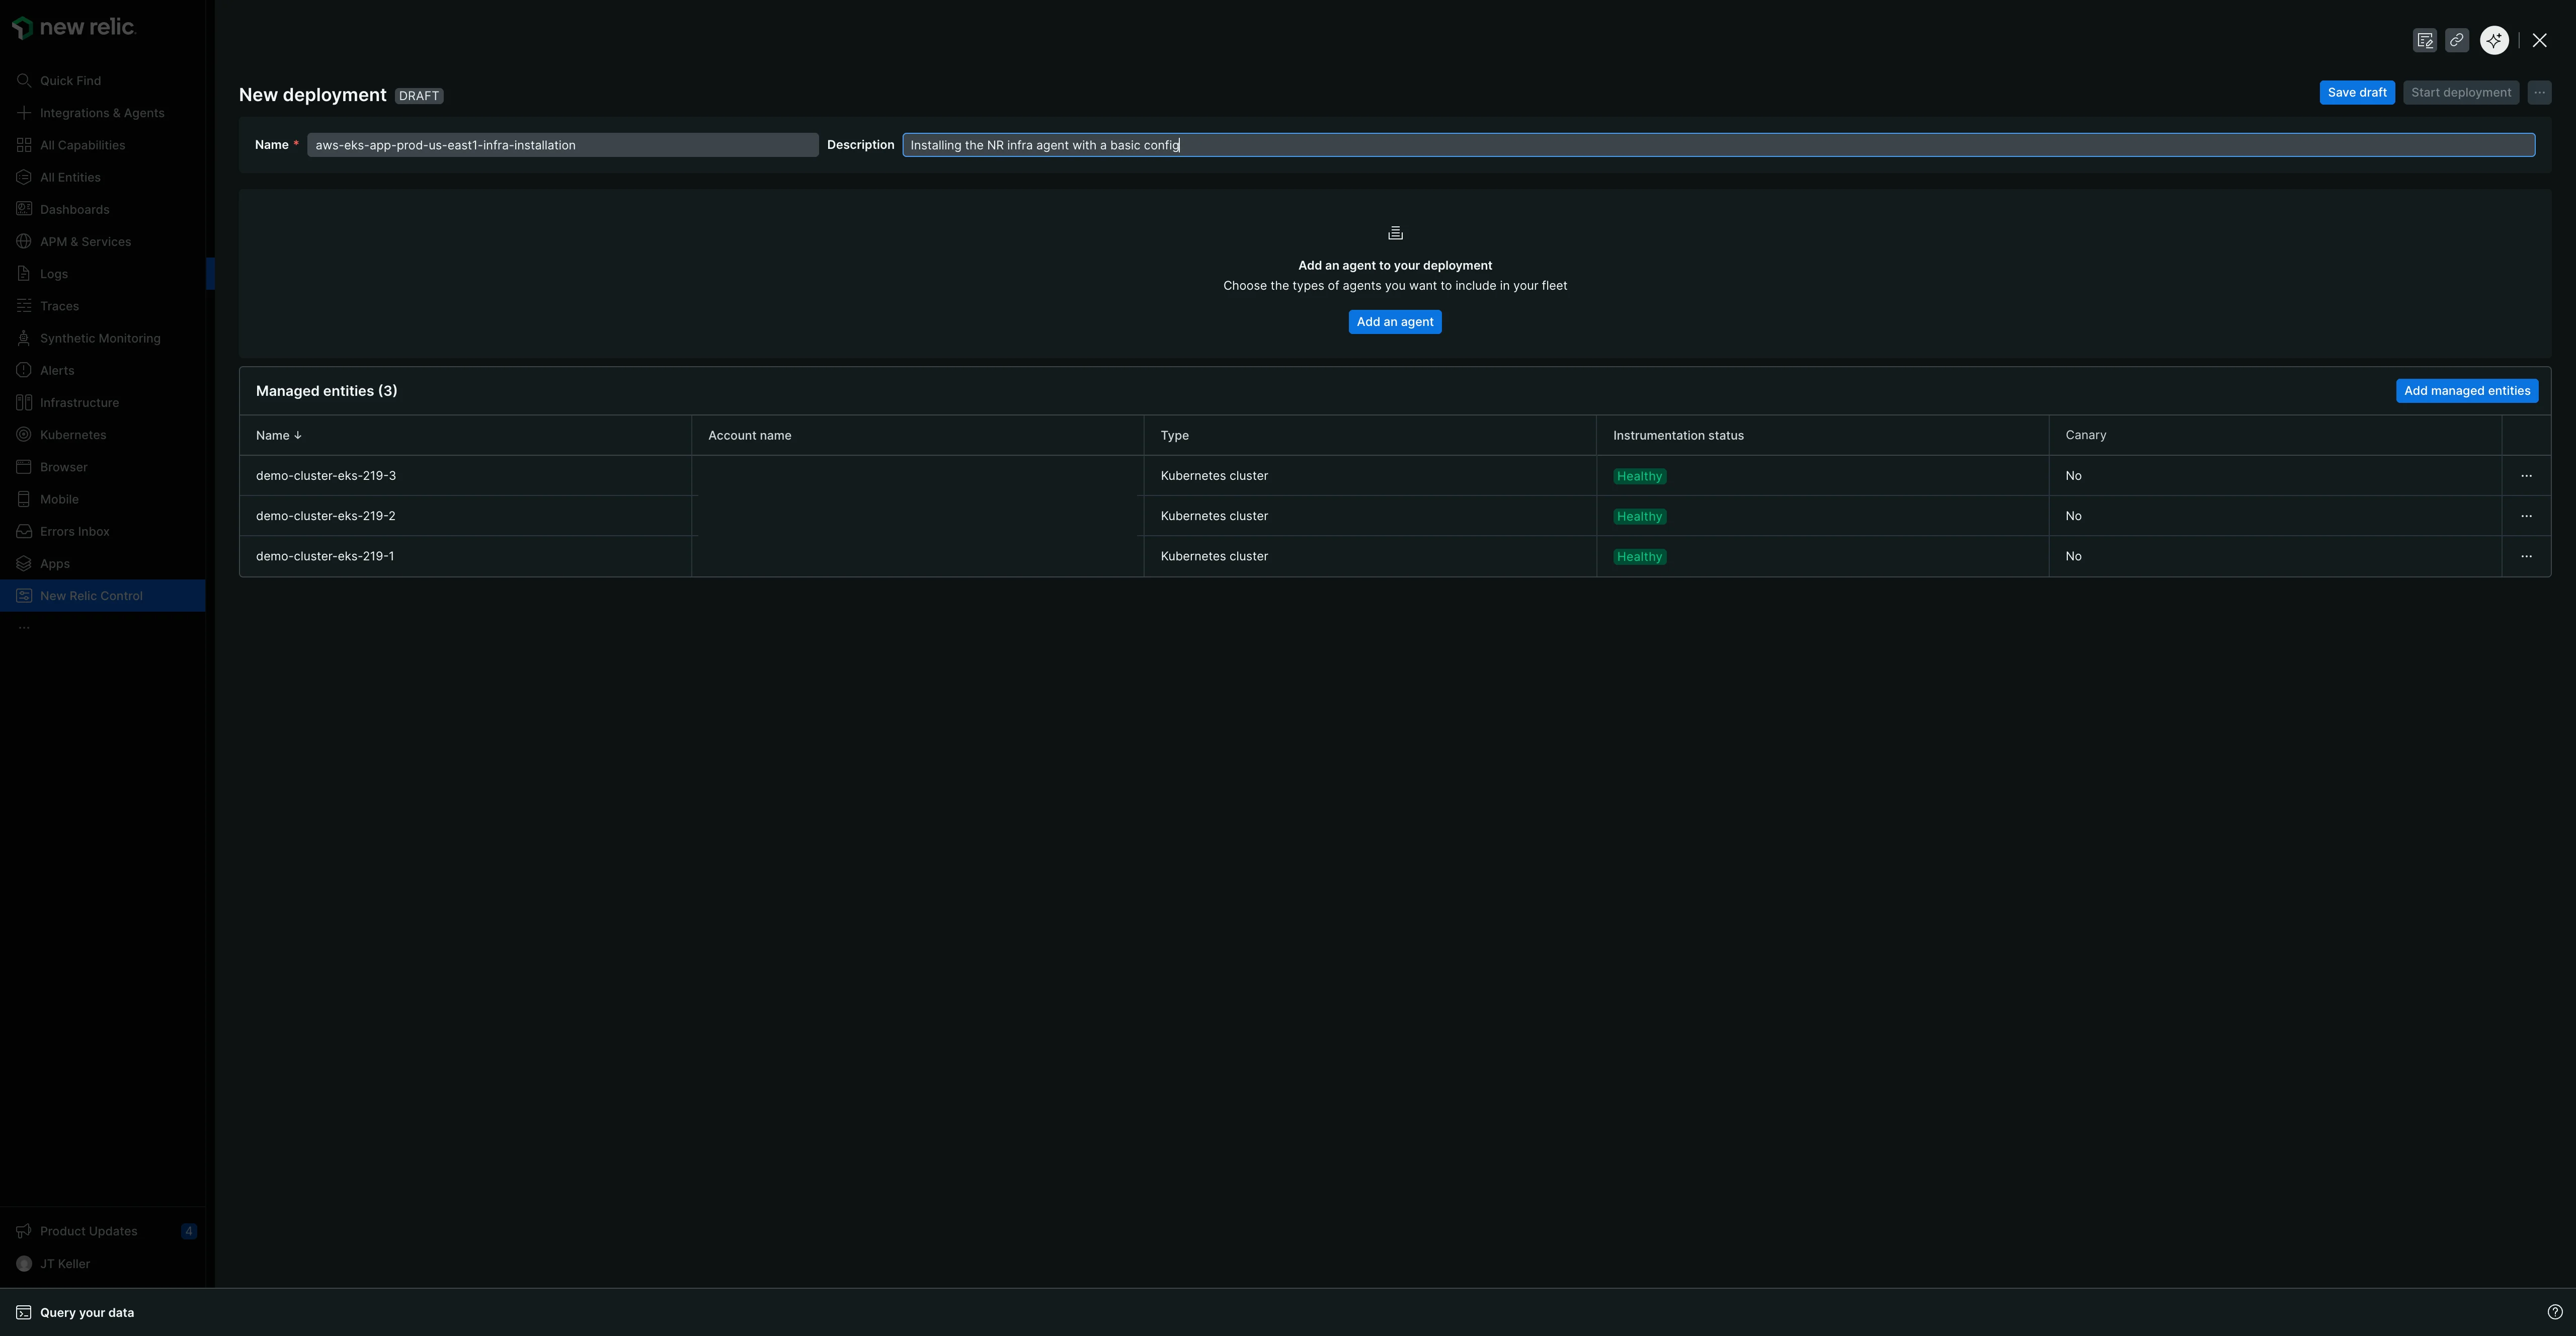Click Add an agent
The height and width of the screenshot is (1336, 2576).
pos(1395,321)
